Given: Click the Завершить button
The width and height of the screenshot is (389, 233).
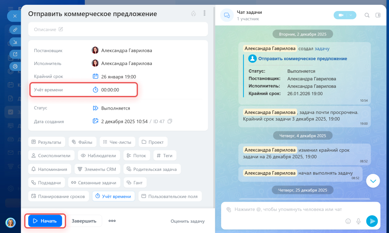Looking at the screenshot, I should 84,221.
